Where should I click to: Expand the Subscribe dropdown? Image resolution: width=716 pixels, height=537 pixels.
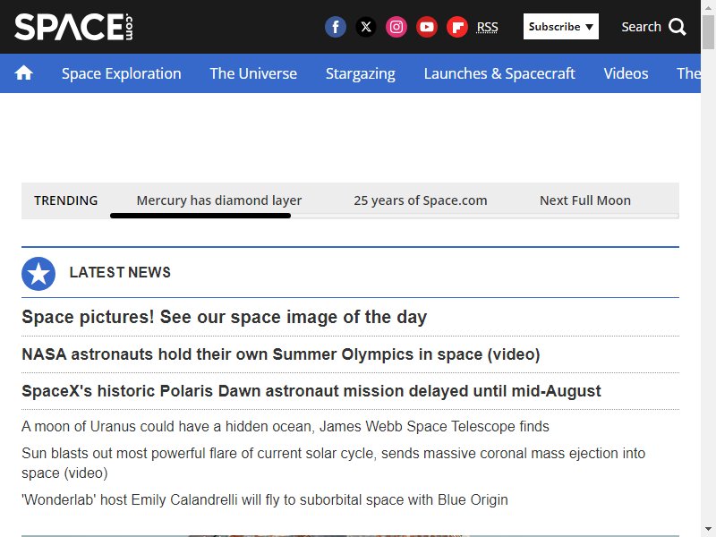point(561,27)
